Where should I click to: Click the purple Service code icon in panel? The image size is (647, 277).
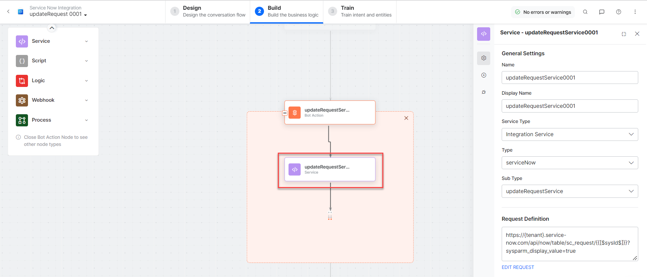point(483,34)
